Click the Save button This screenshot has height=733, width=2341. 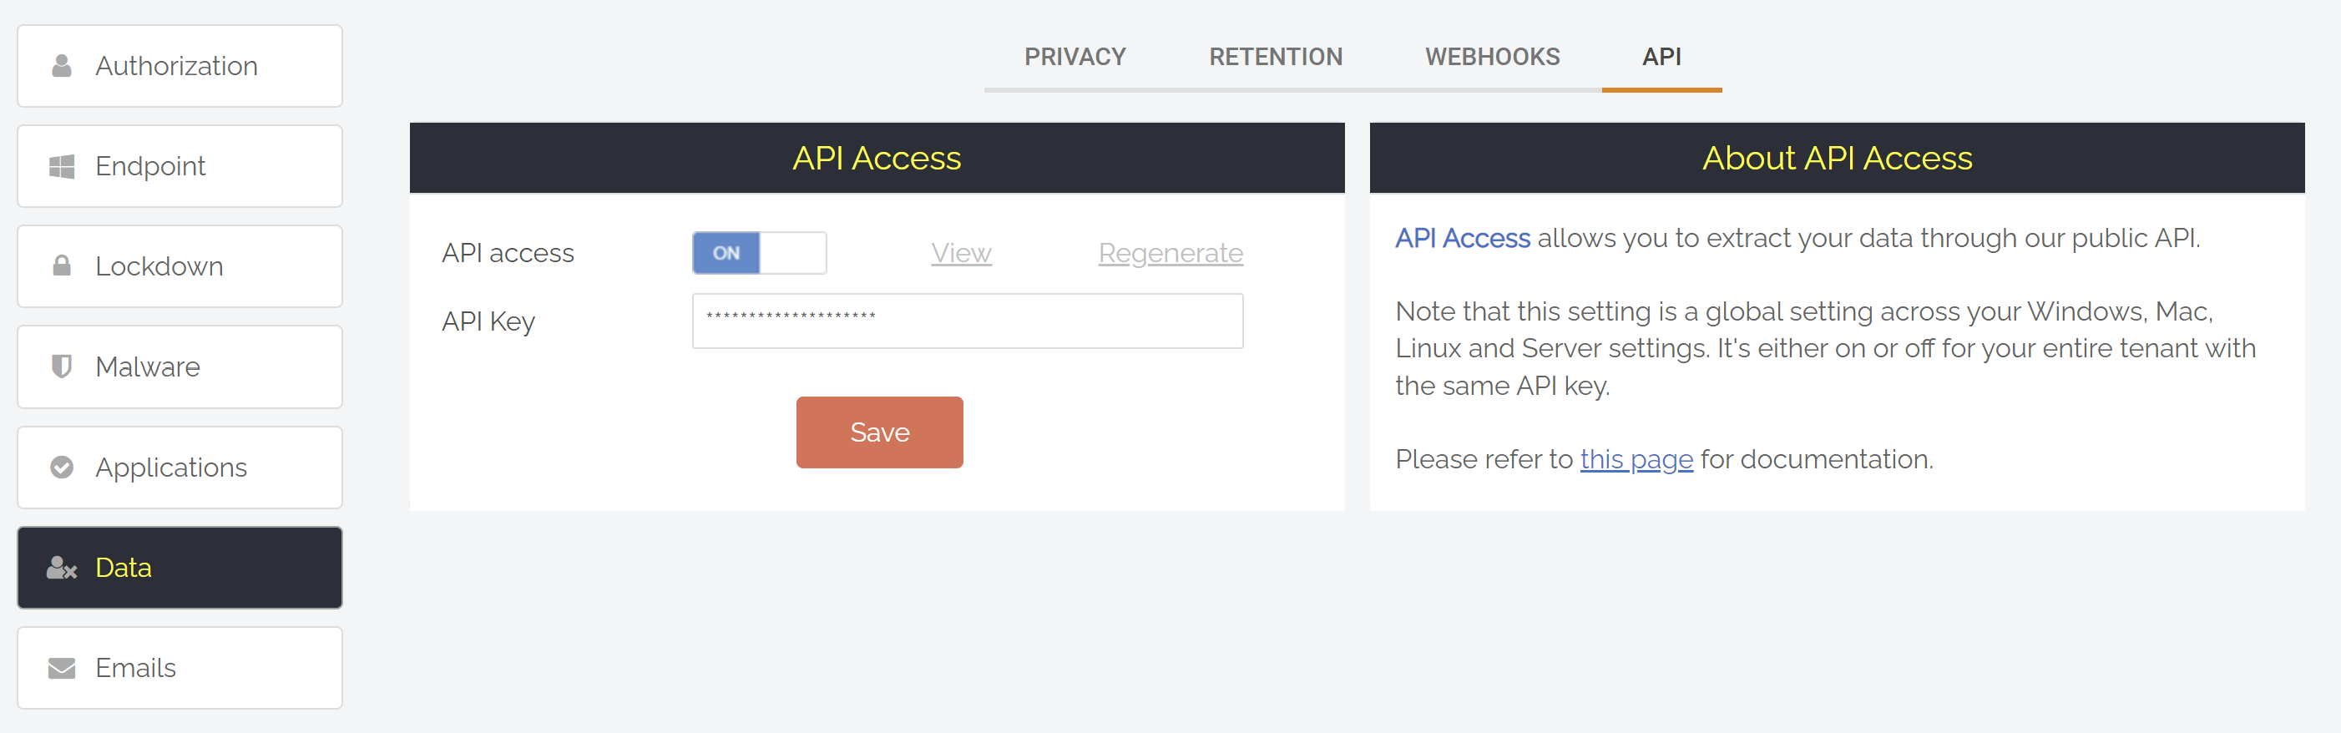(879, 432)
